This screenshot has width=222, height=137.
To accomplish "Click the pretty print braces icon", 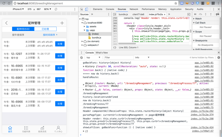I will click(x=115, y=48).
